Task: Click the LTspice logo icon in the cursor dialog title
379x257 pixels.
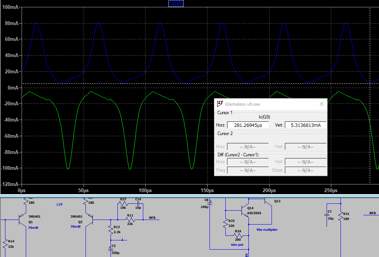Action: click(220, 104)
